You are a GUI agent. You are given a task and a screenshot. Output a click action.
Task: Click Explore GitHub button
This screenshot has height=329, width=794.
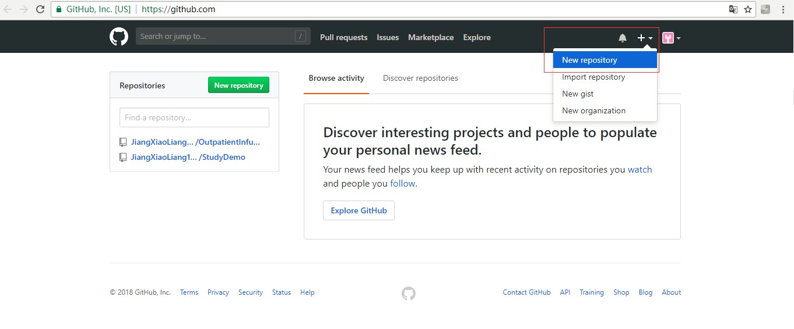359,210
